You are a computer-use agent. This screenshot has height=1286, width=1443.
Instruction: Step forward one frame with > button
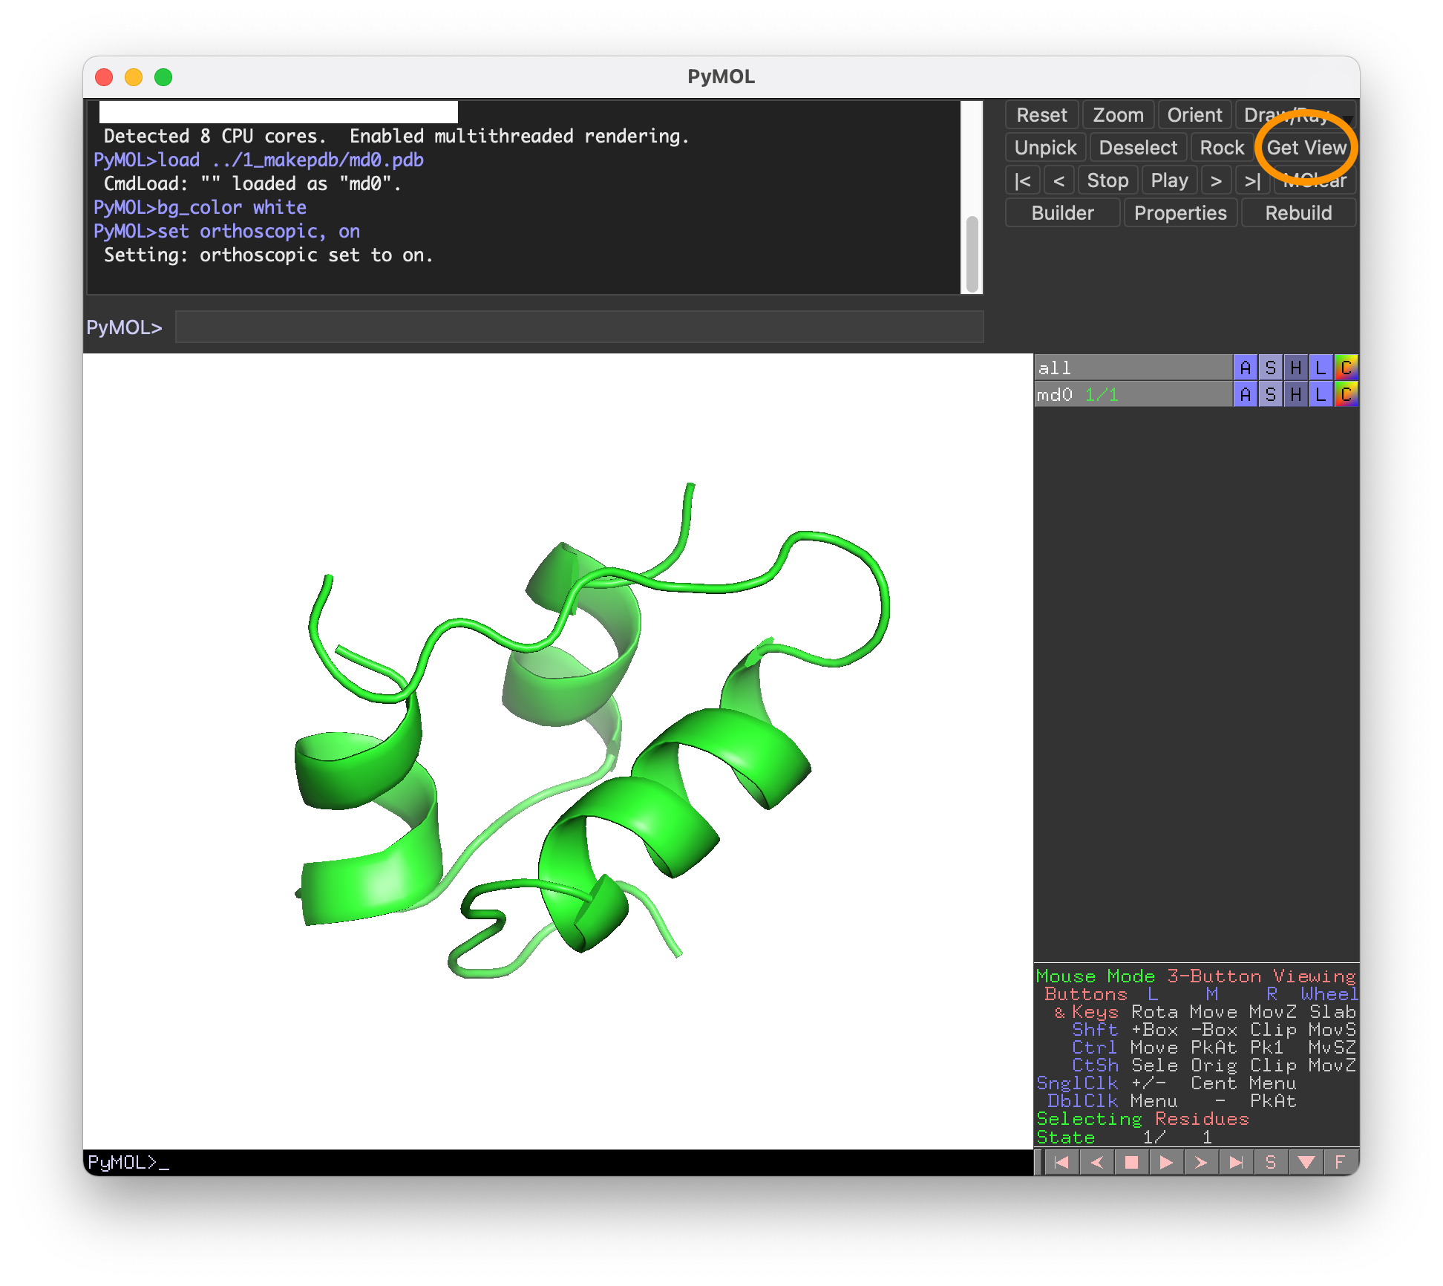(1216, 180)
